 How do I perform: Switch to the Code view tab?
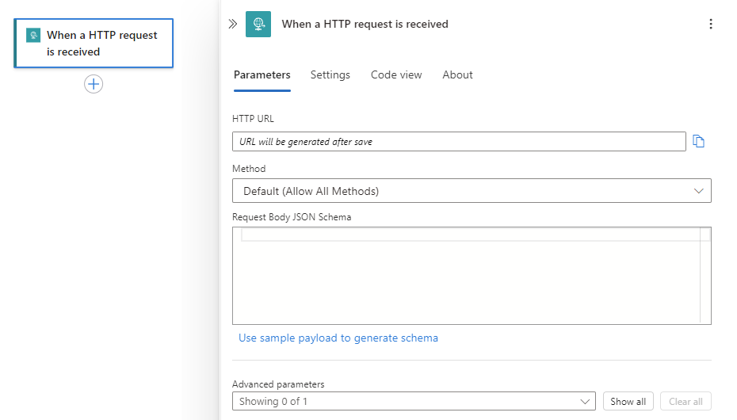click(396, 74)
